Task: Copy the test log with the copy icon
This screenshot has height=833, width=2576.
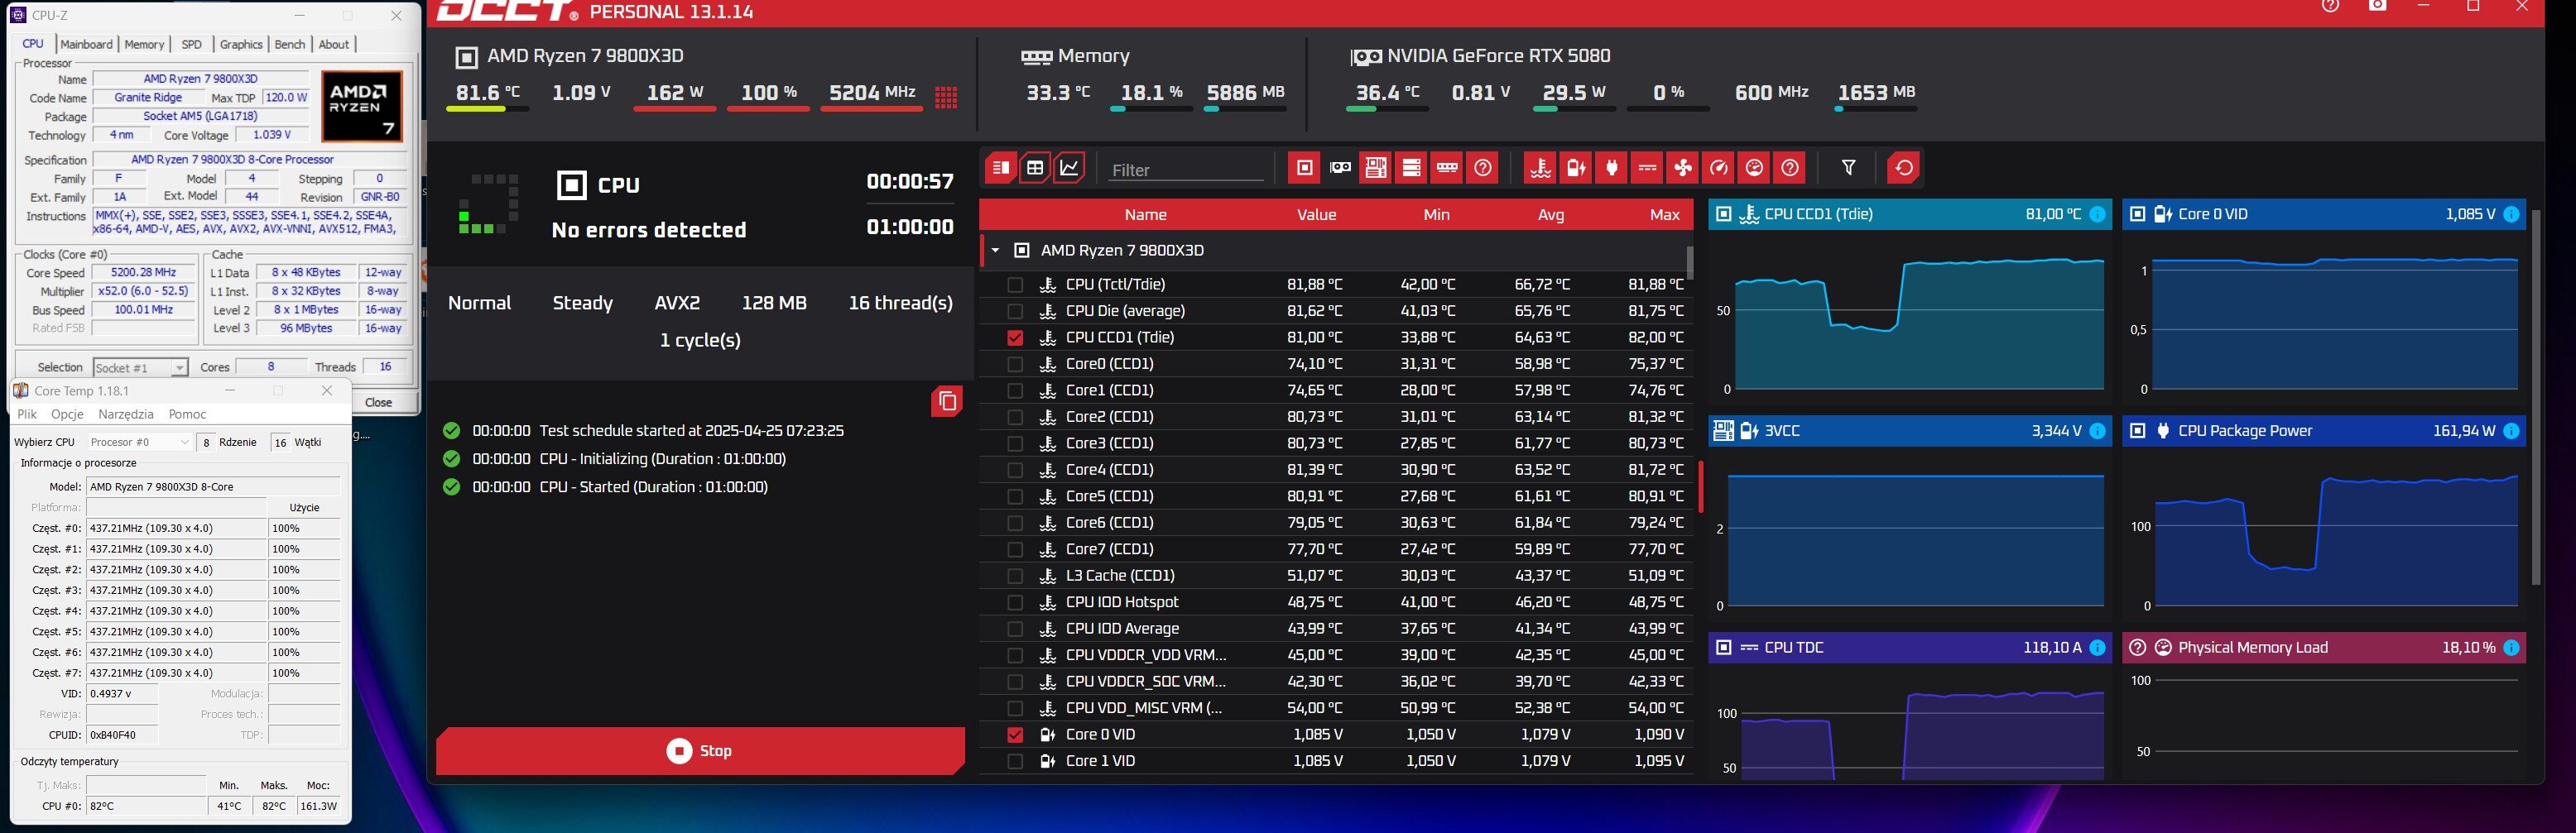Action: click(946, 401)
